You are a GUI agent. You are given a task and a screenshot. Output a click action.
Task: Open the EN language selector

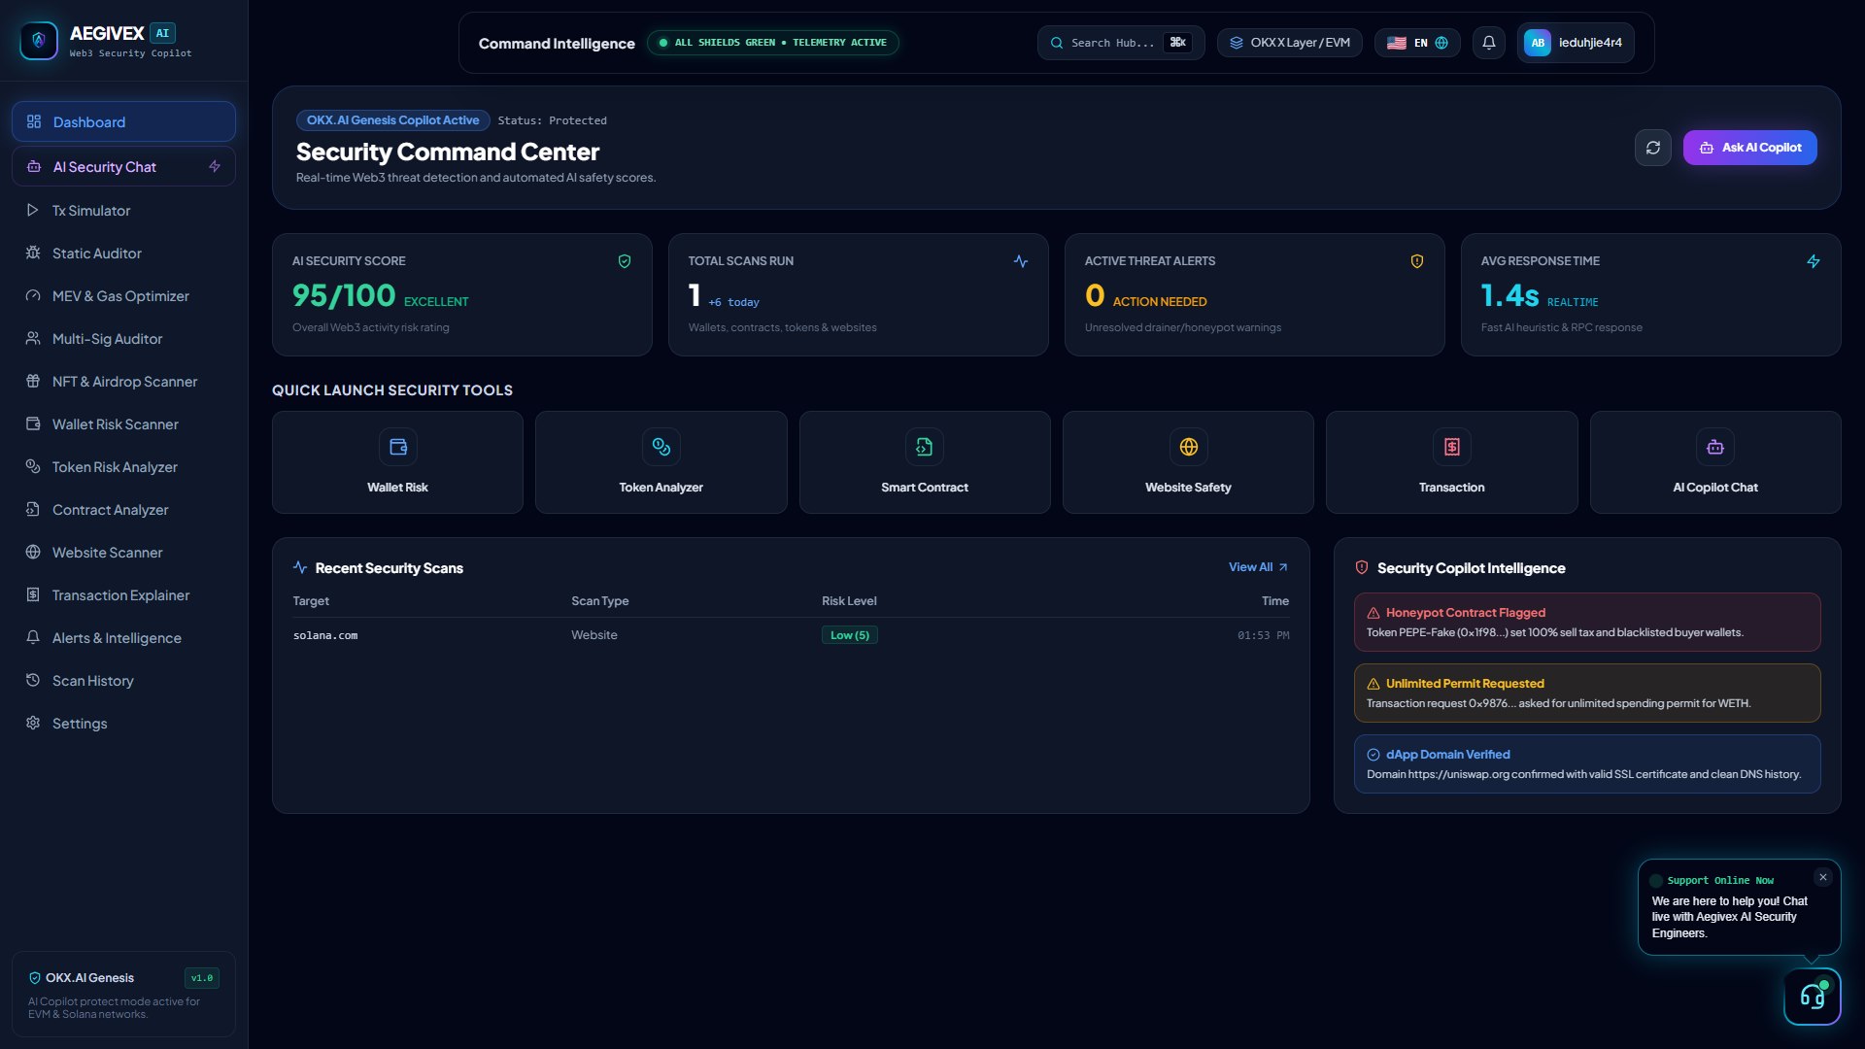coord(1416,43)
